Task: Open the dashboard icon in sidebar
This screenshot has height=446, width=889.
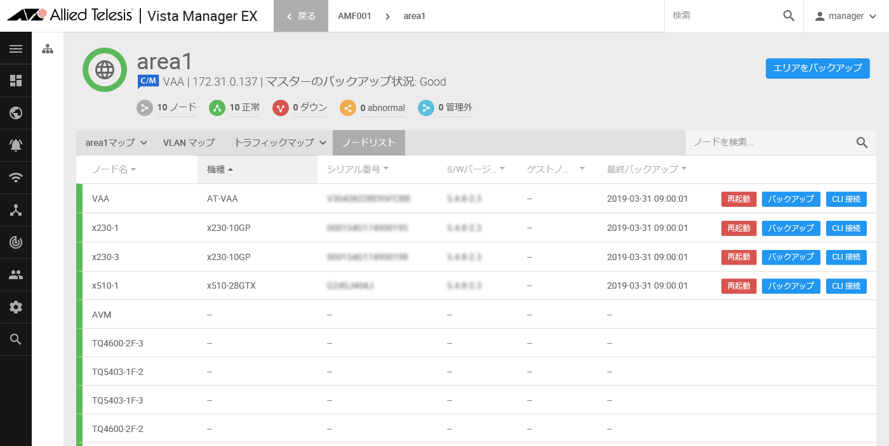Action: pyautogui.click(x=16, y=81)
